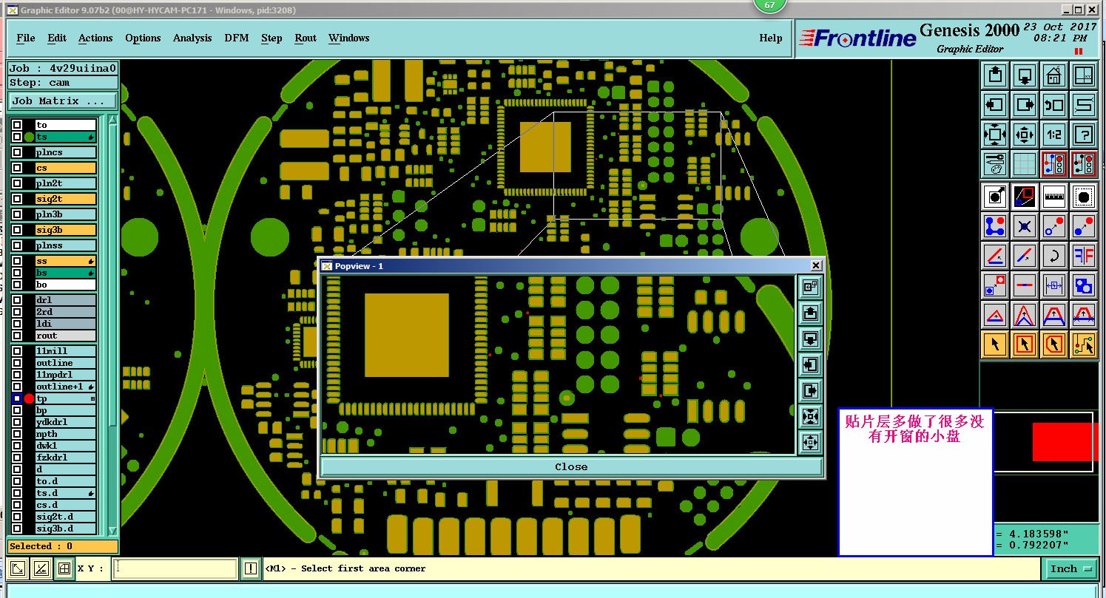Open the Rout menu
Image resolution: width=1106 pixels, height=598 pixels.
click(x=306, y=38)
